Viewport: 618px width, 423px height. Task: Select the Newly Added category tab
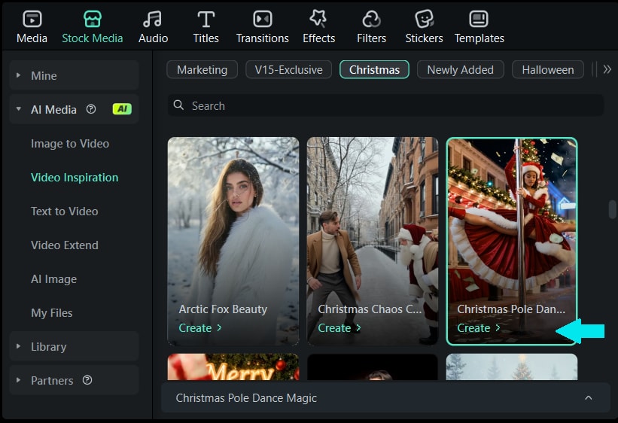461,70
